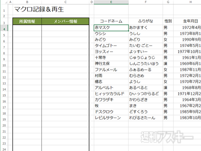This screenshot has height=151, width=201.
Task: Select the ヨッスィー cell
Action: [x=111, y=52]
